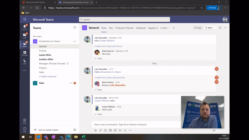The width and height of the screenshot is (249, 140).
Task: Click the Meet button
Action: pos(209,28)
